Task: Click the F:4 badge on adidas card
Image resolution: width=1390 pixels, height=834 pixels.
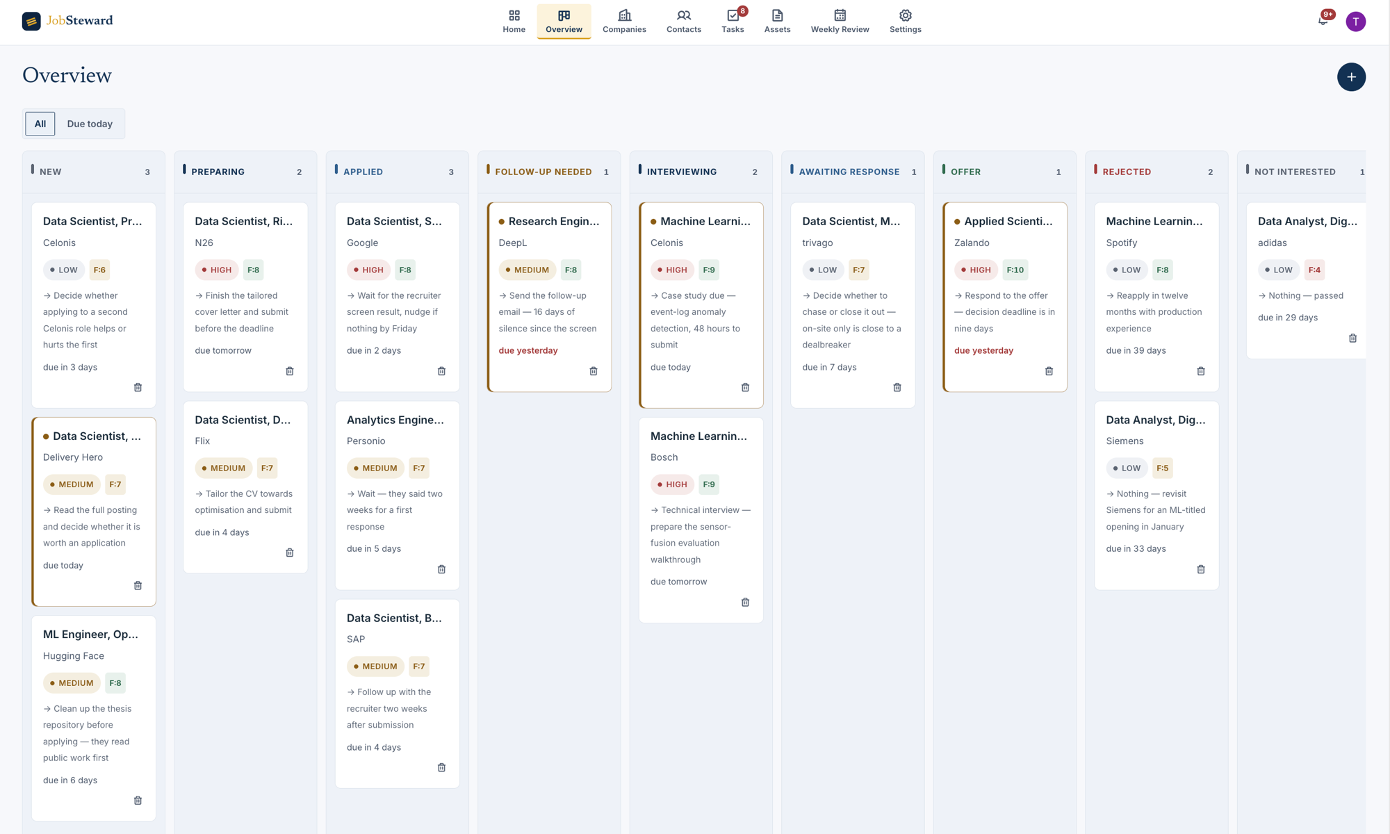Action: click(1314, 270)
